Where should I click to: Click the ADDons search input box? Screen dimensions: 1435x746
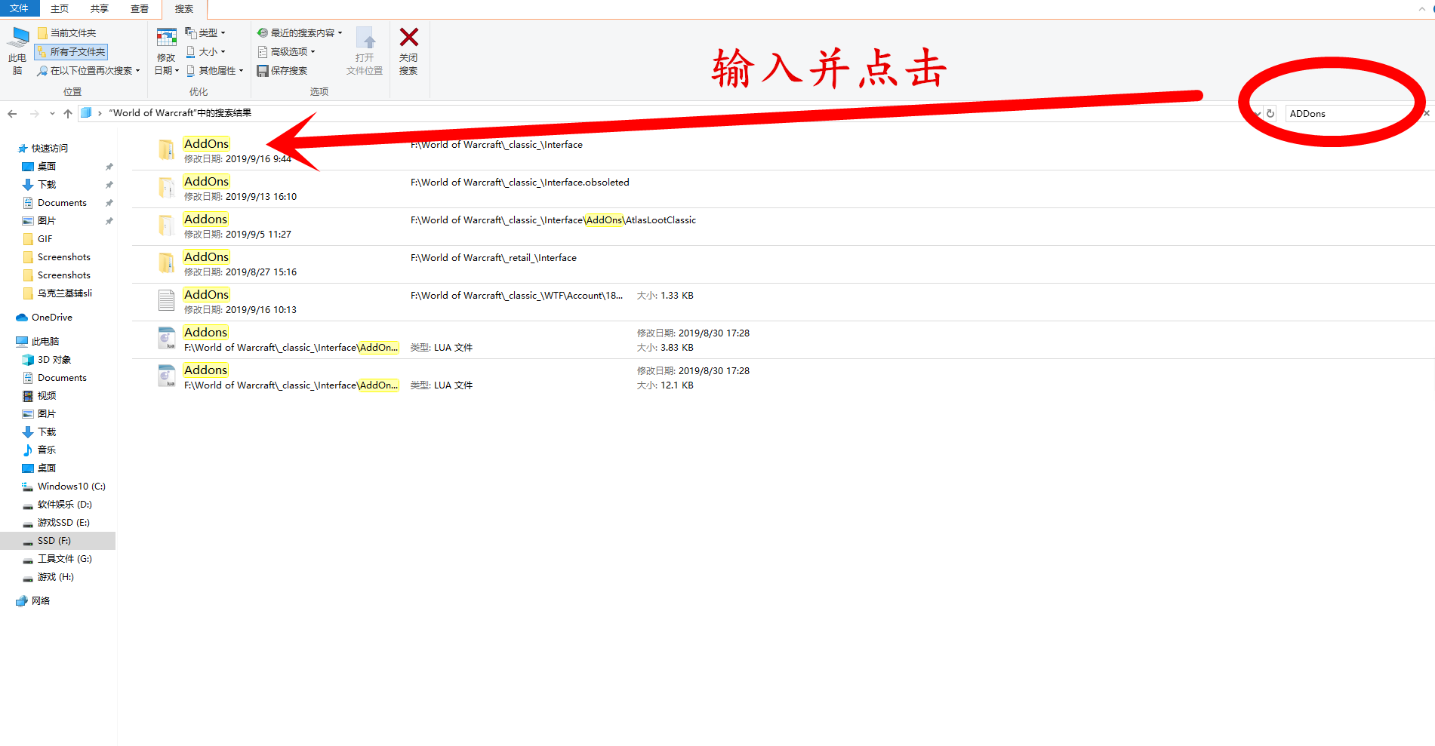pyautogui.click(x=1351, y=114)
